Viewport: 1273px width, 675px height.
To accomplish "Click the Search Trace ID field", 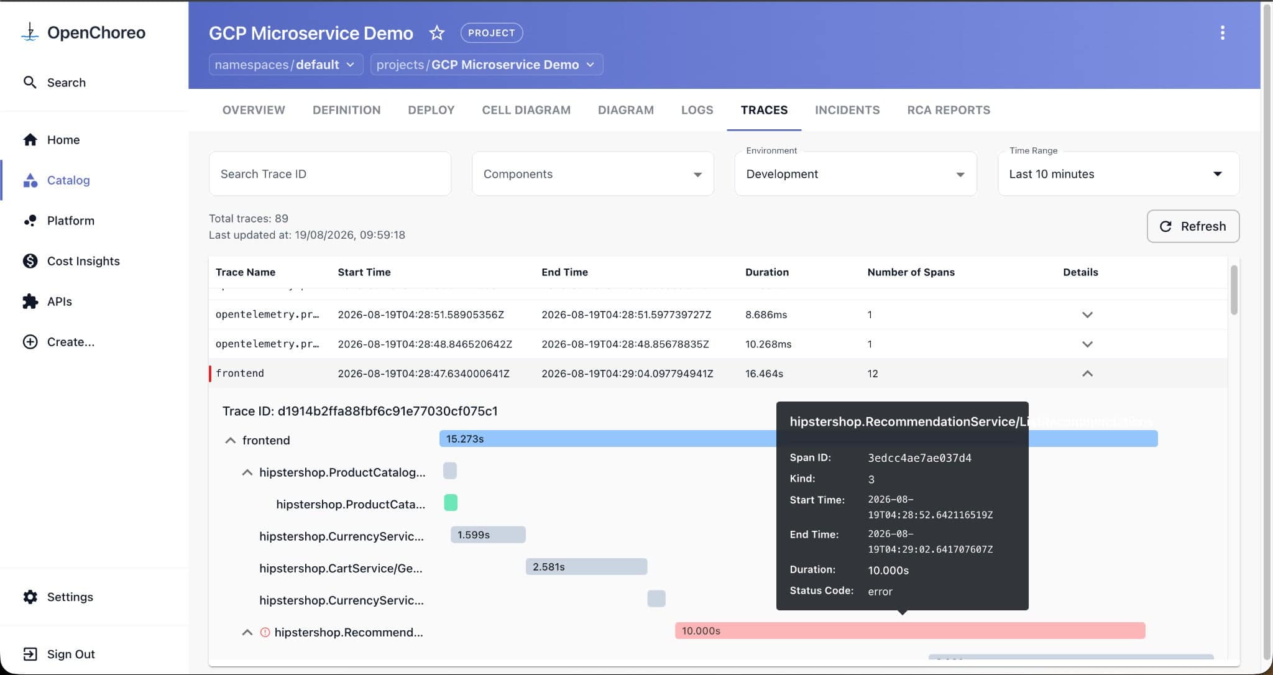I will [330, 174].
